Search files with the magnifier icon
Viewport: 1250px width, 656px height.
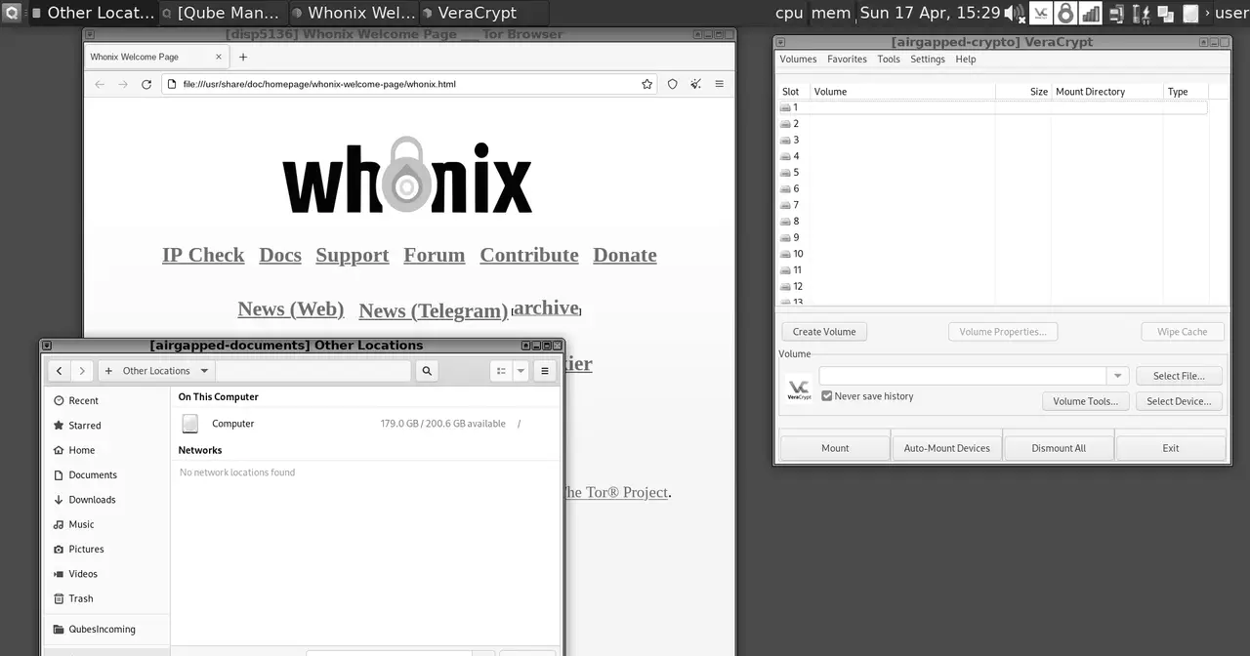click(426, 371)
